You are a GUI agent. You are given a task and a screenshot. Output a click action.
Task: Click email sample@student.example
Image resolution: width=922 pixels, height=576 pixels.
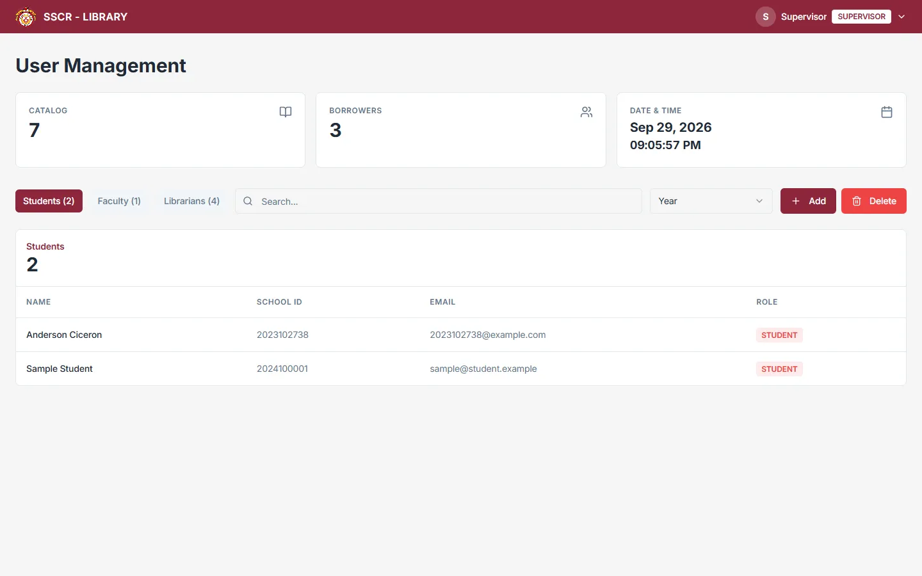point(483,369)
